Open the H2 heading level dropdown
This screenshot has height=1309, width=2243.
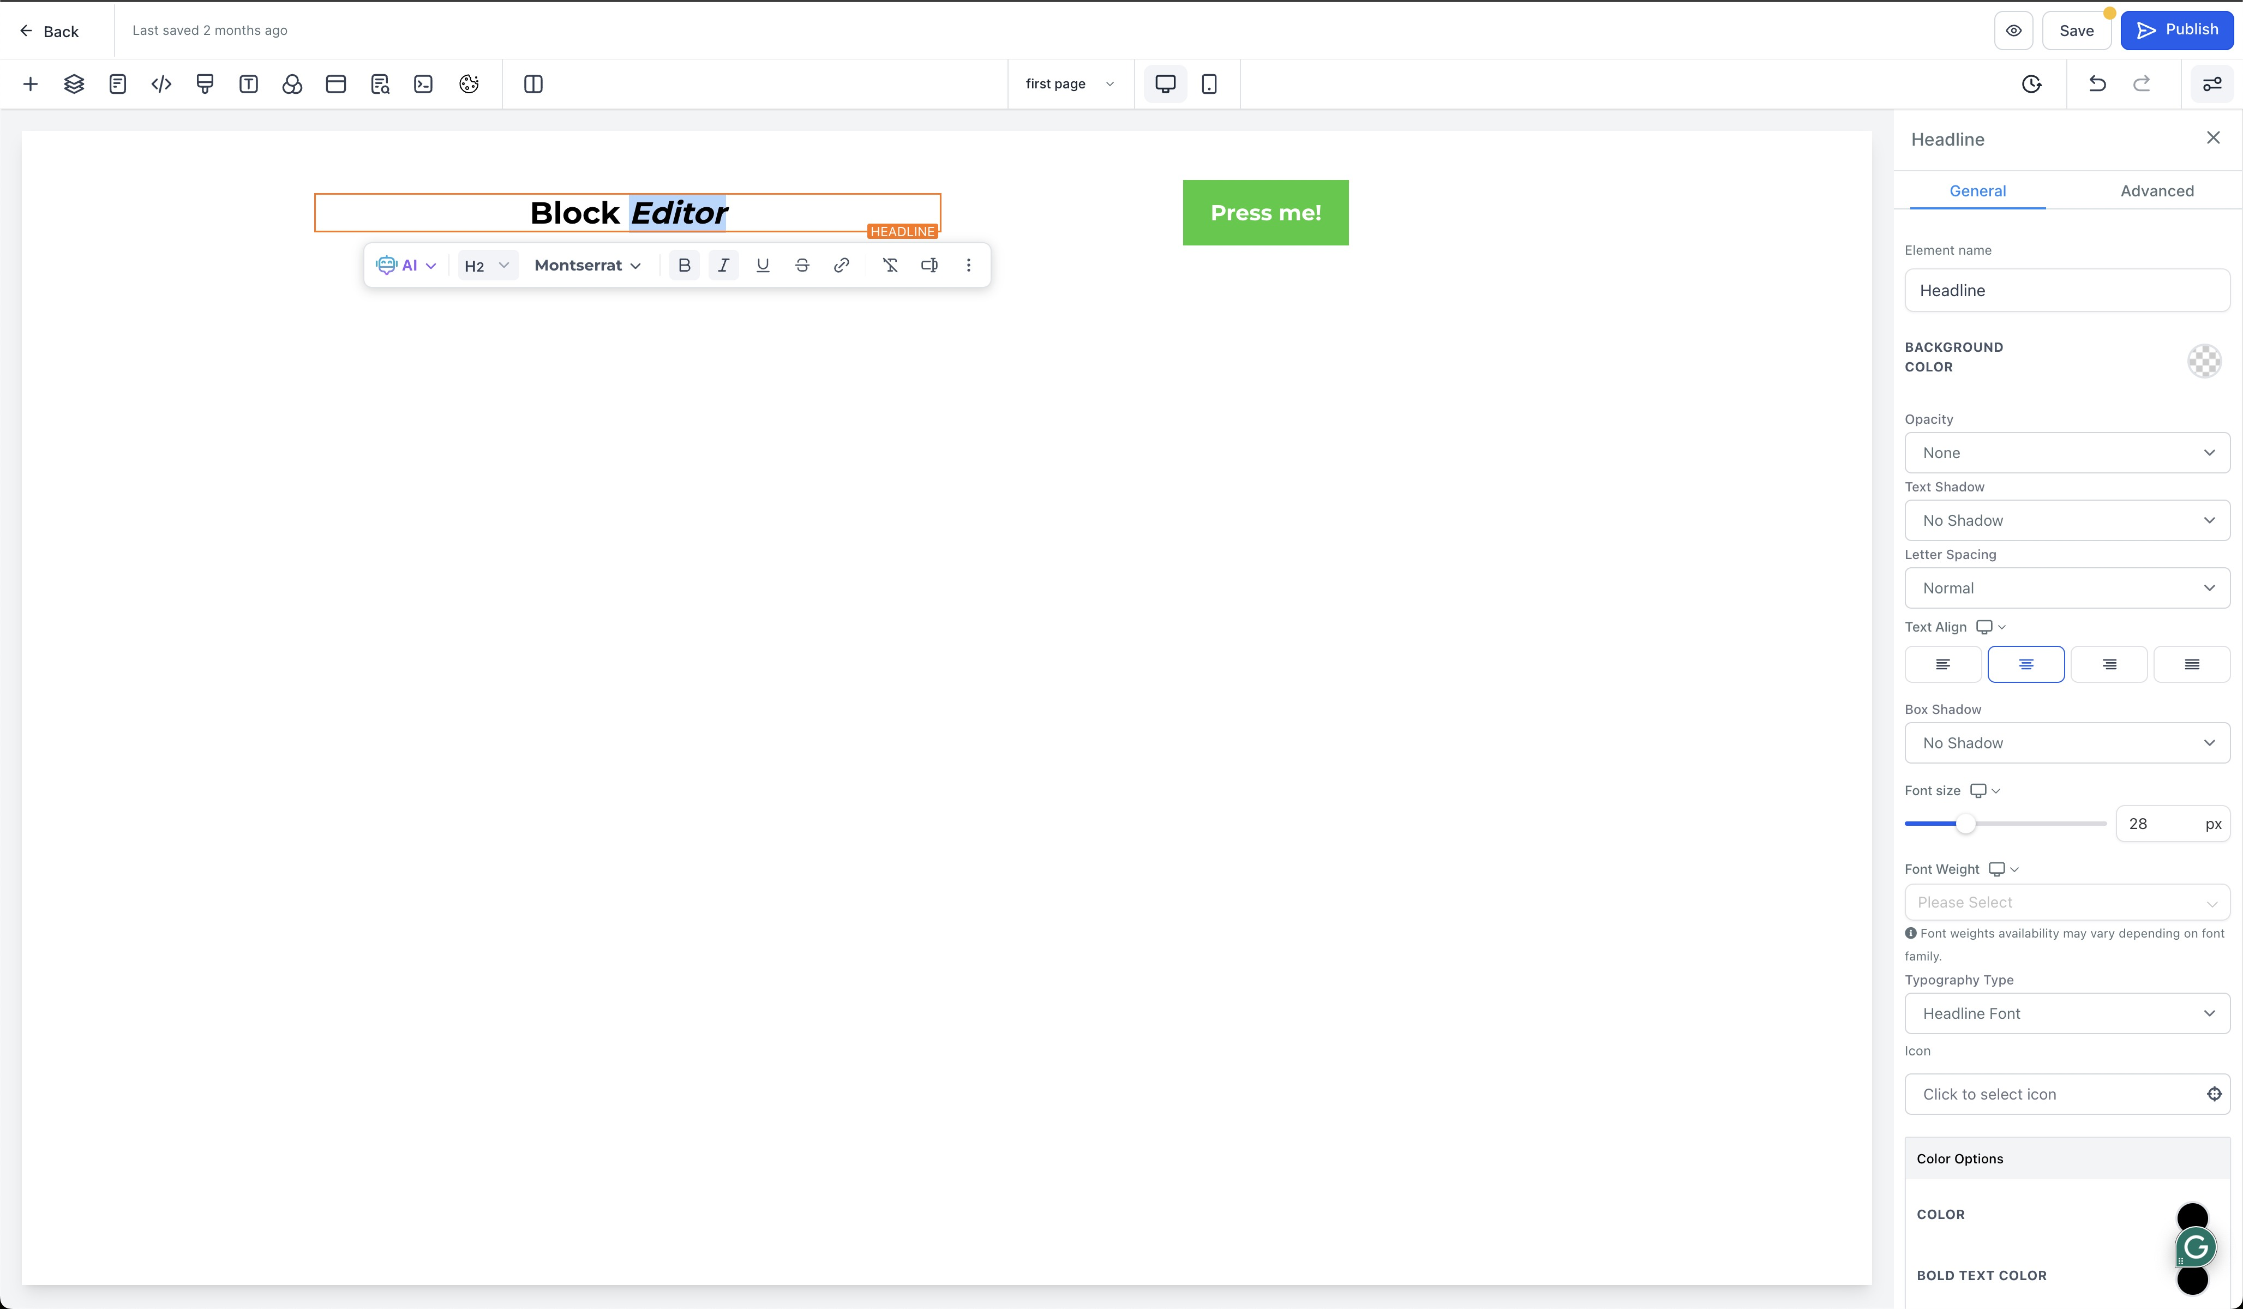pyautogui.click(x=487, y=265)
